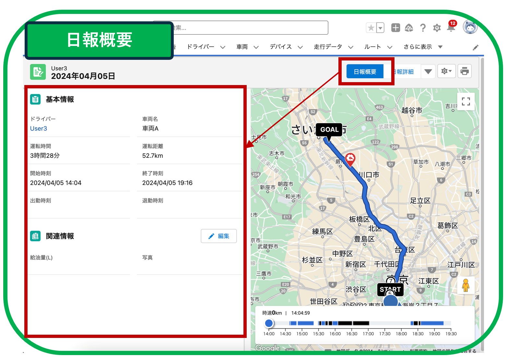Click the timeline slider handle at 14:00
Image resolution: width=506 pixels, height=357 pixels.
[269, 323]
